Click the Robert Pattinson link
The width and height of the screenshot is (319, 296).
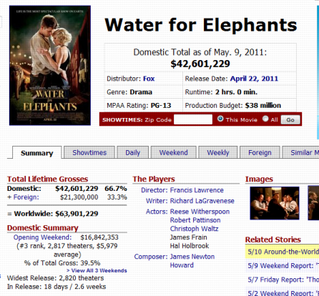point(195,220)
